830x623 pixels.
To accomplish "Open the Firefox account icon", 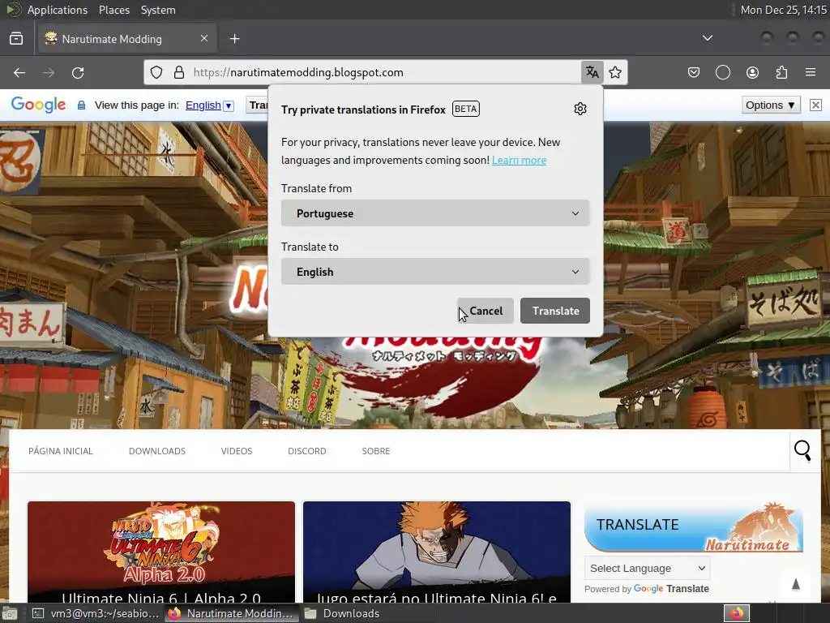I will point(752,72).
